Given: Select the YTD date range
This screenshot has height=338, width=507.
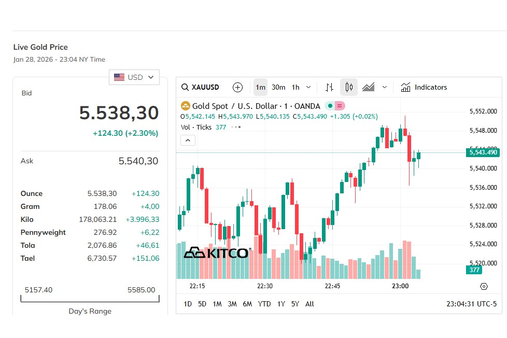Looking at the screenshot, I should pyautogui.click(x=264, y=304).
